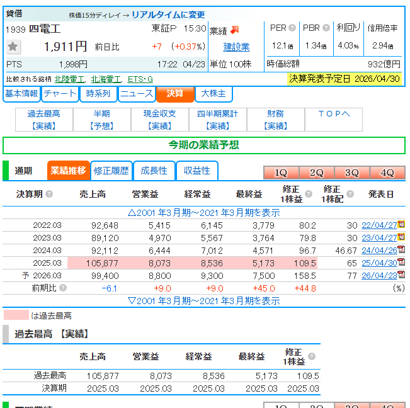Viewport: 410px width, 408px height.
Task: Select the 決算 tab
Action: pyautogui.click(x=175, y=94)
